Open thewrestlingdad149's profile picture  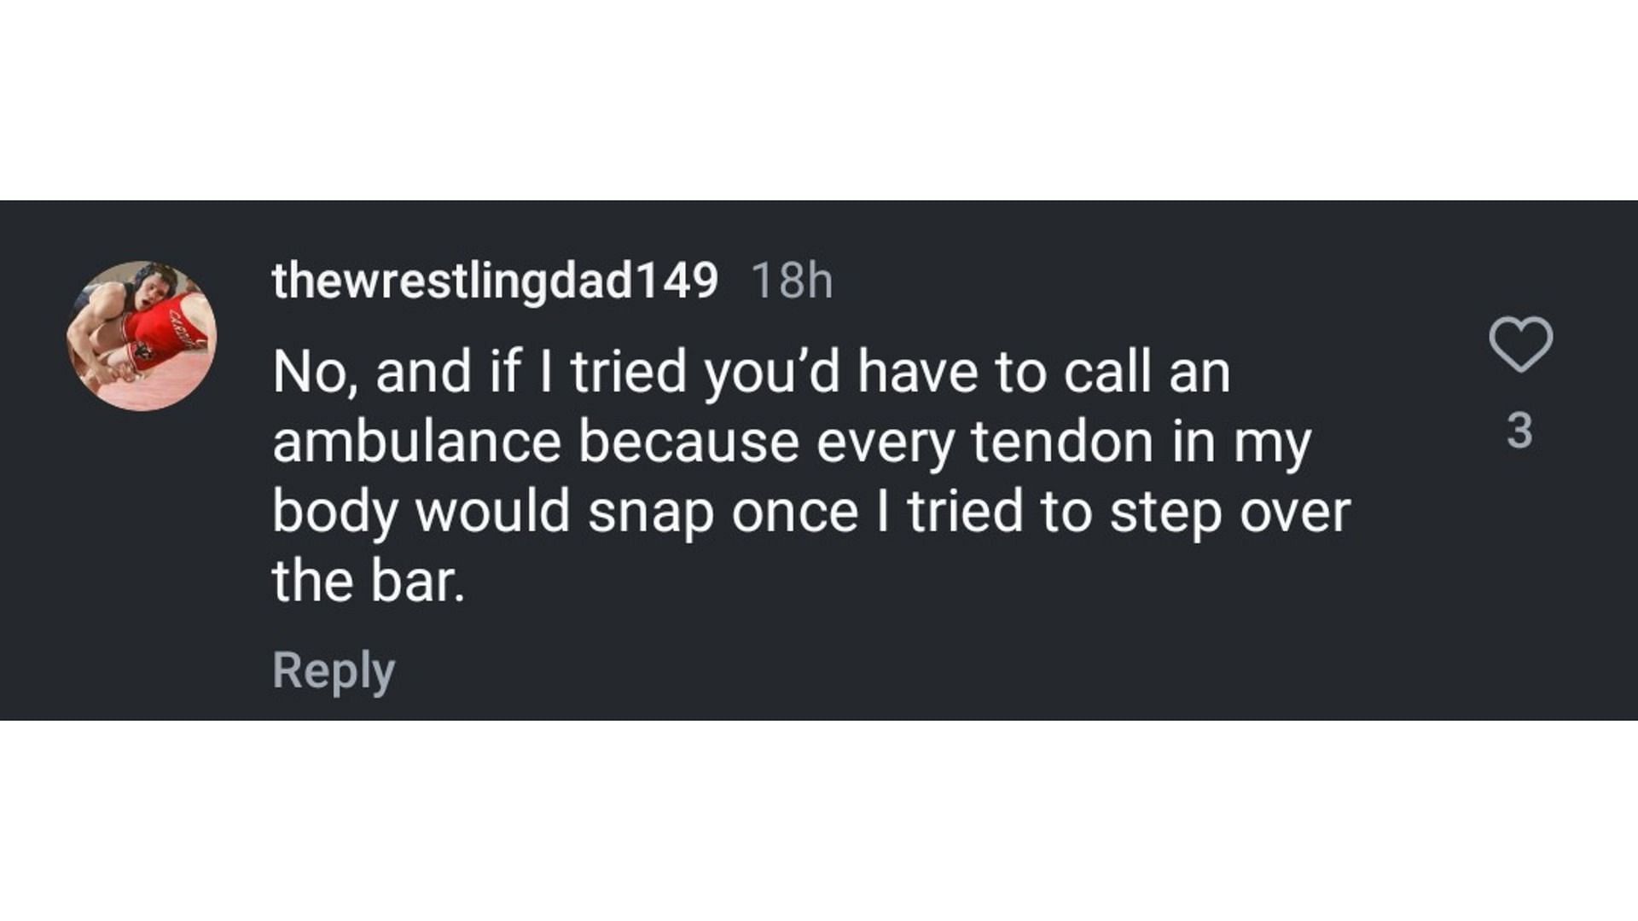point(142,336)
